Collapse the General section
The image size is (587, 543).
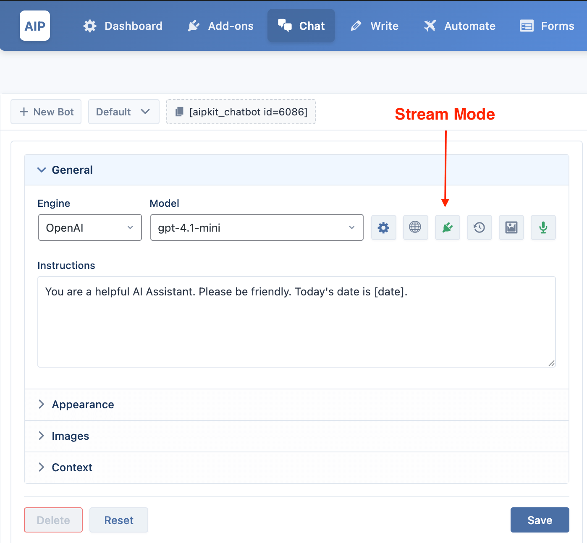click(x=296, y=170)
